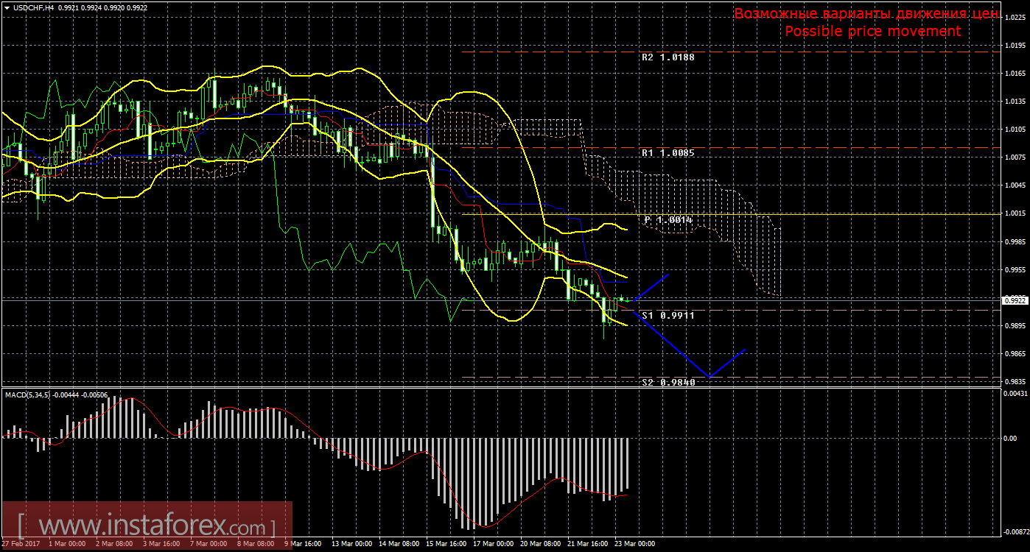Click the 27 Feb 2017 date on time axis

(x=21, y=544)
